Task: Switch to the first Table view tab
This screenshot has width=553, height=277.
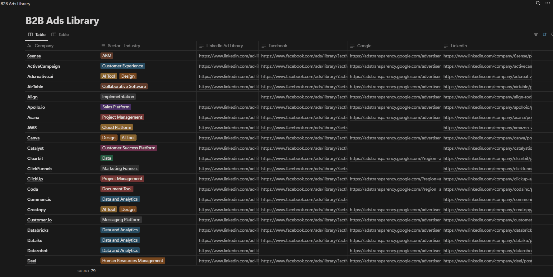Action: (x=37, y=34)
